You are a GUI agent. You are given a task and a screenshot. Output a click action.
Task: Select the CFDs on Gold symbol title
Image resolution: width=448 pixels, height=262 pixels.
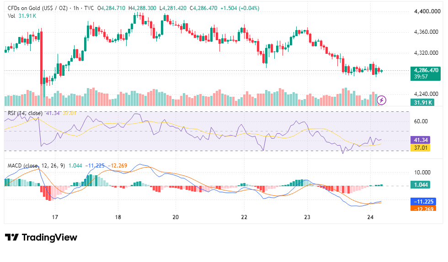[x=37, y=8]
